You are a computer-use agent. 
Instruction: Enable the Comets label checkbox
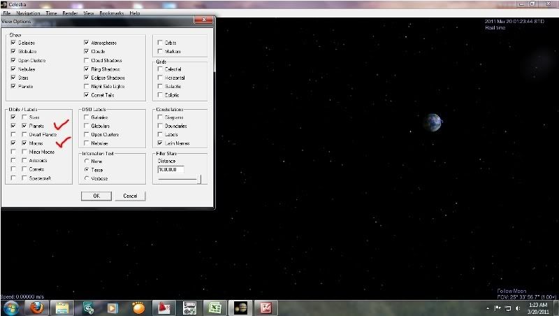[x=24, y=169]
